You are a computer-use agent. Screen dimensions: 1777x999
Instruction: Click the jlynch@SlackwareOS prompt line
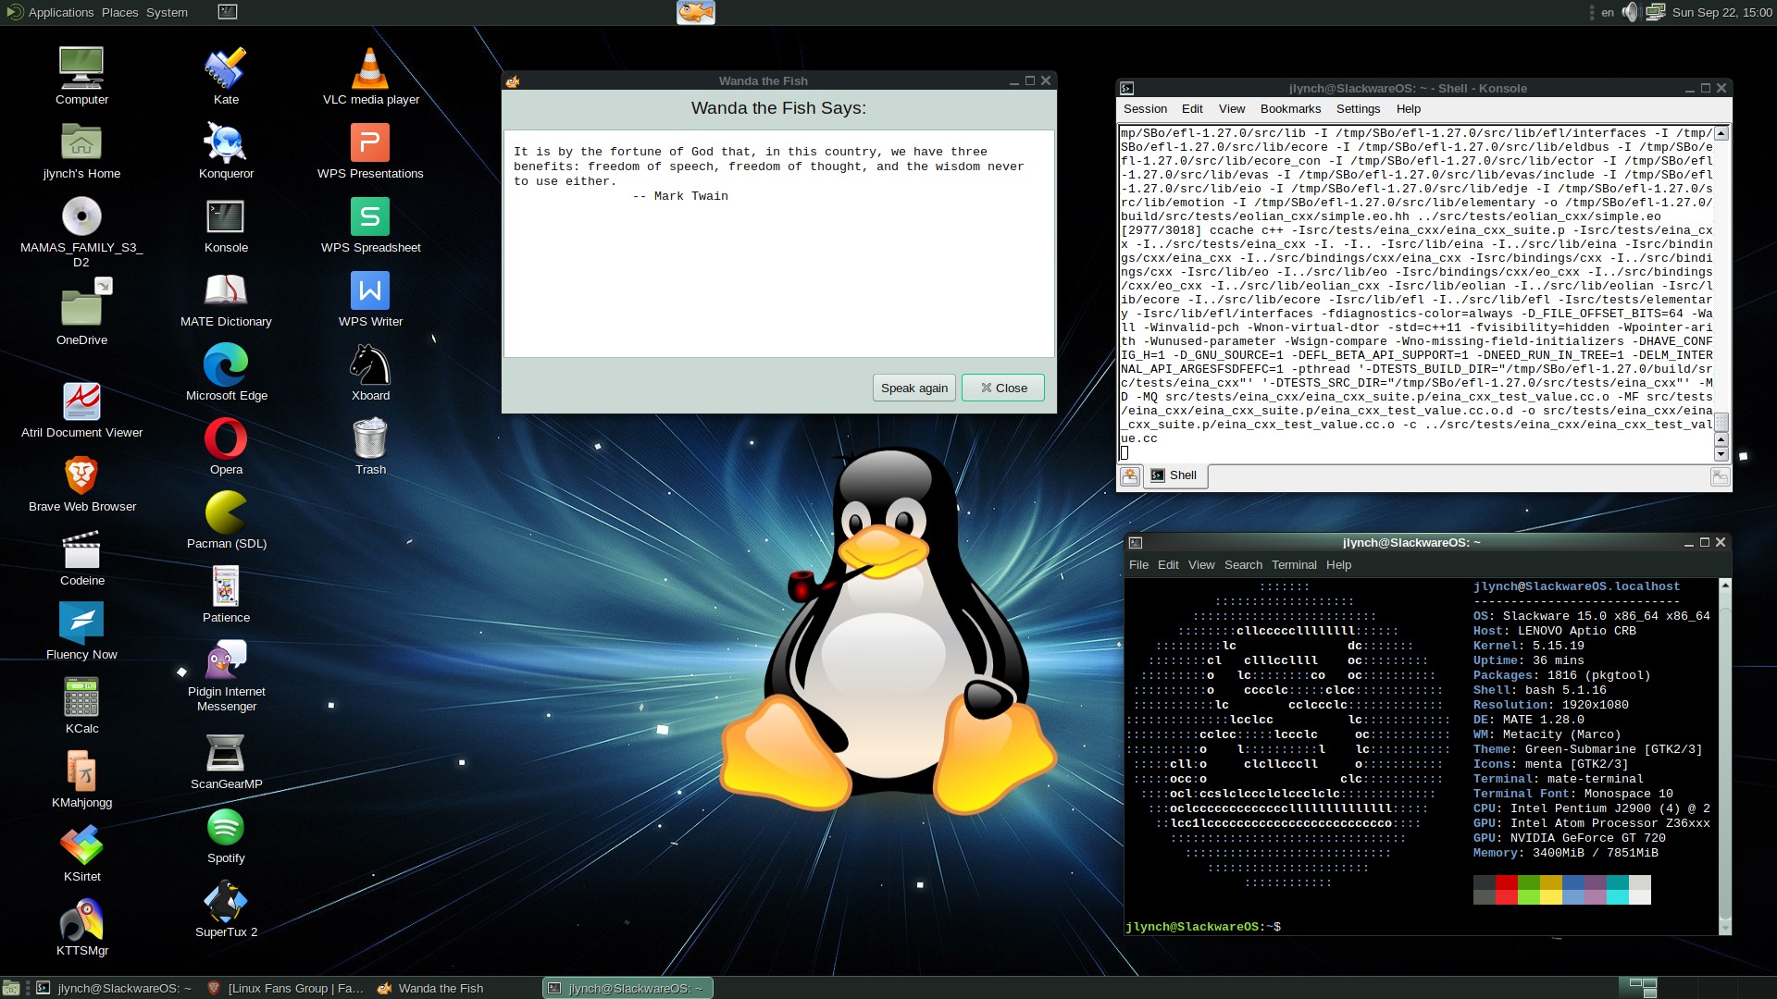1203,927
